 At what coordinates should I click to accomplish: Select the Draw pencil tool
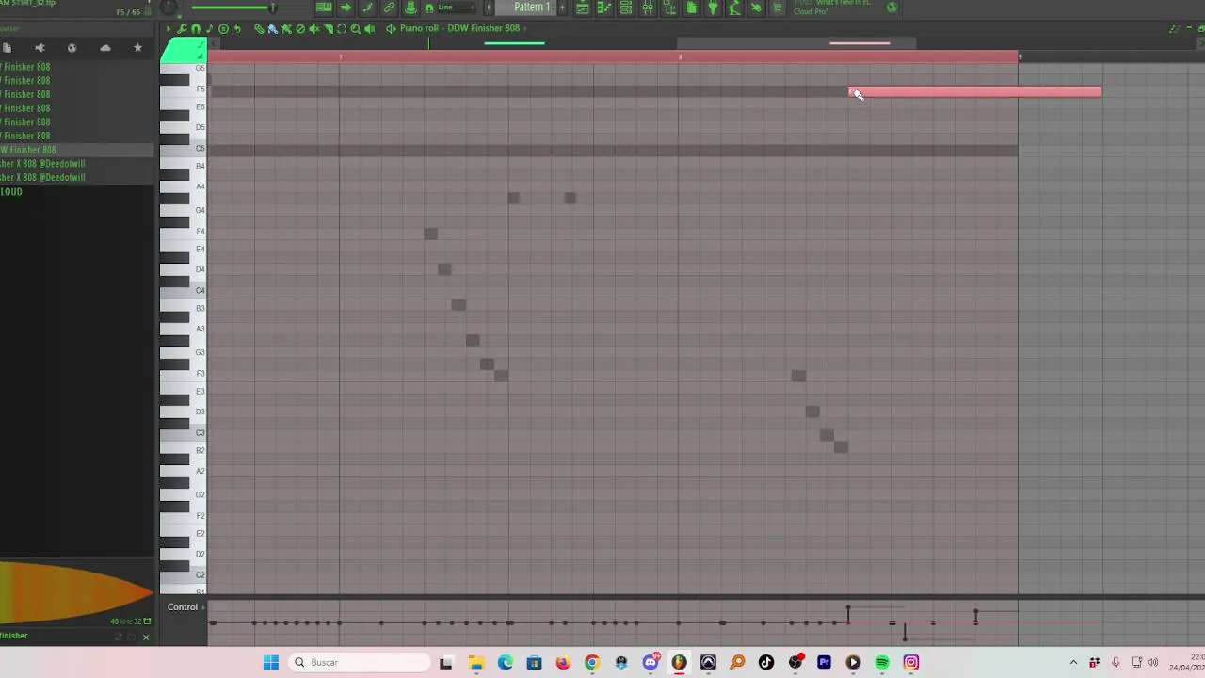click(x=259, y=28)
